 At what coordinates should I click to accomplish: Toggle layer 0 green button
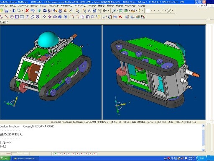56,154
